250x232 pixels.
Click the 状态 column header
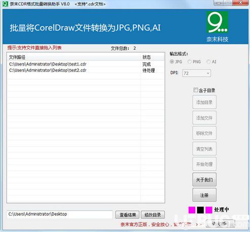point(153,57)
